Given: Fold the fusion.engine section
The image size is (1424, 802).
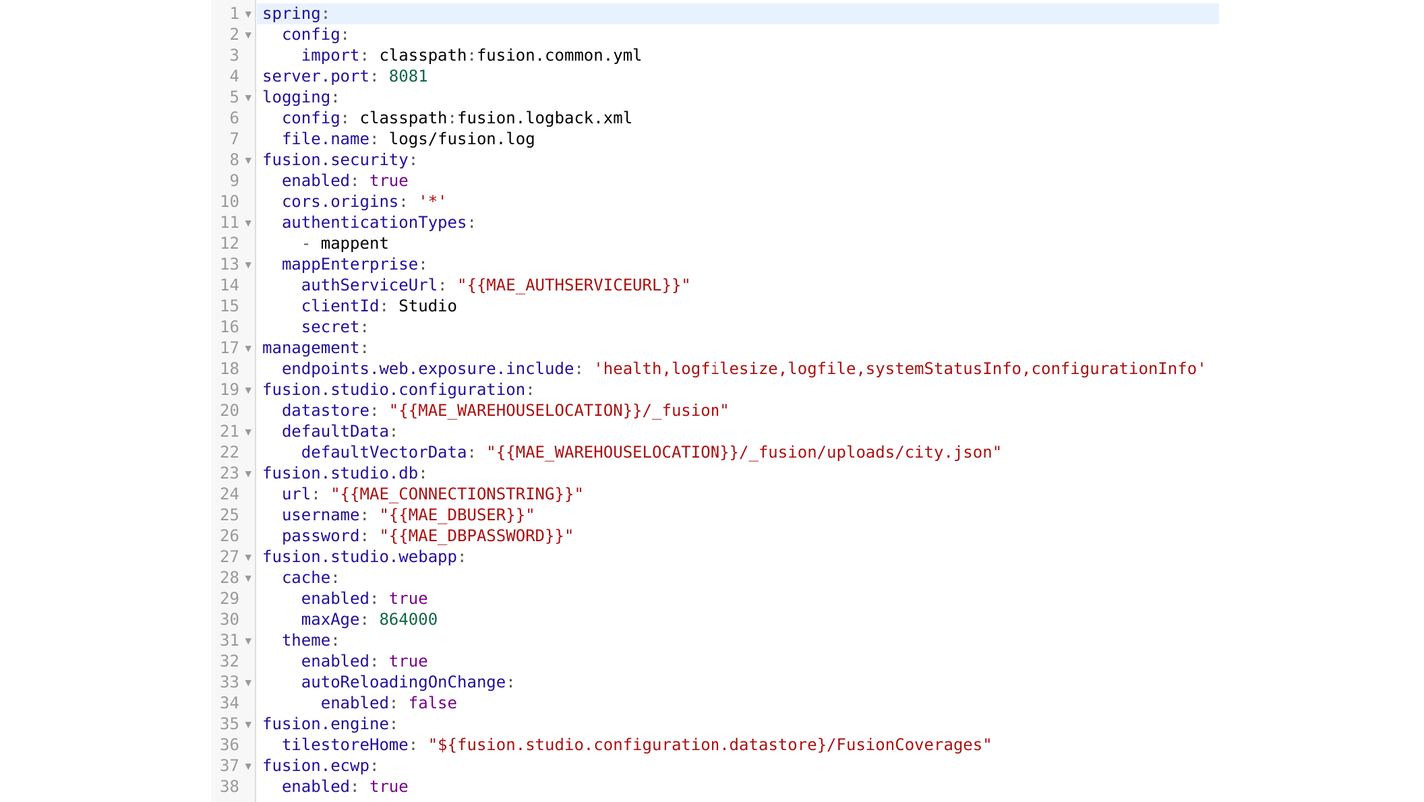Looking at the screenshot, I should (x=248, y=724).
